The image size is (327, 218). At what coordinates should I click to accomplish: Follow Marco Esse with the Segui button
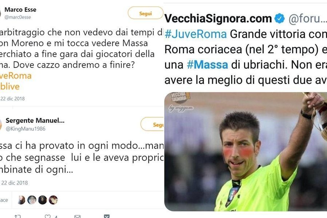tap(145, 13)
